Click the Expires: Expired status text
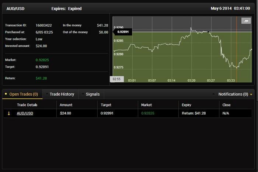Screen dimensions: 258x172 click(66, 8)
